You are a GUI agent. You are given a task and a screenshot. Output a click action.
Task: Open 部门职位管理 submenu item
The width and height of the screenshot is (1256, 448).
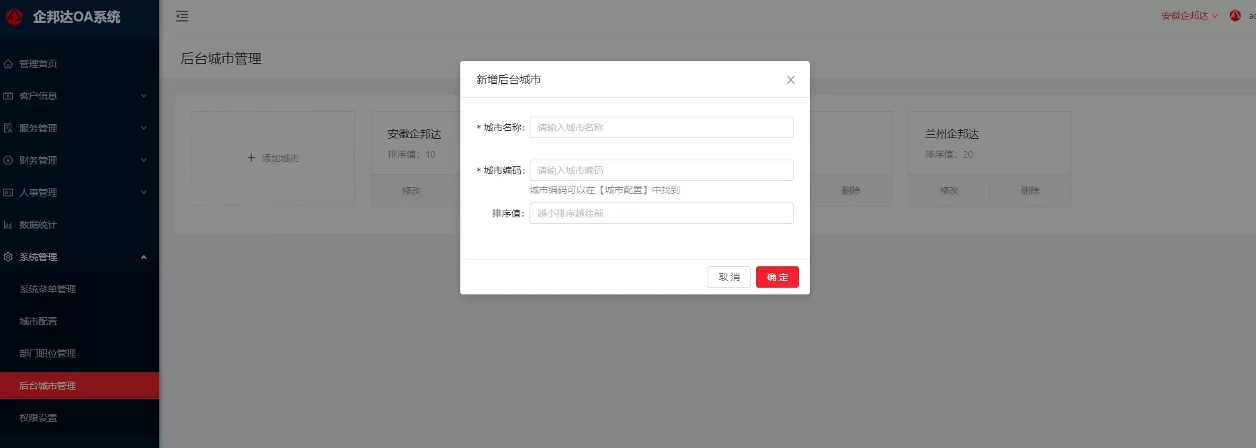(x=48, y=353)
